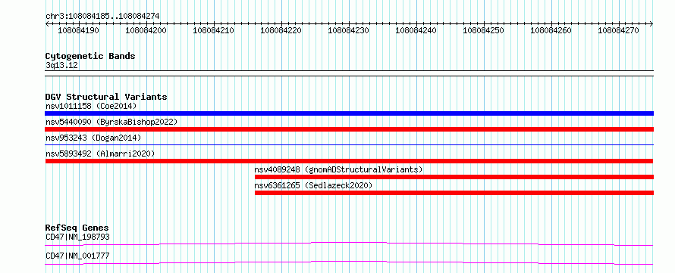
Task: Select ruler position 108084240
Action: coord(416,30)
